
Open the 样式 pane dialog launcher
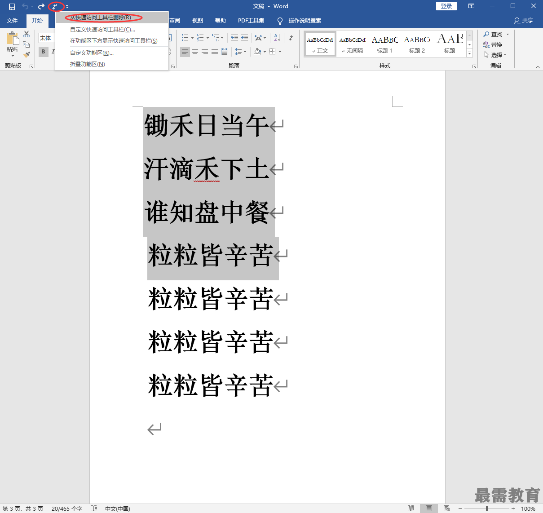(474, 66)
